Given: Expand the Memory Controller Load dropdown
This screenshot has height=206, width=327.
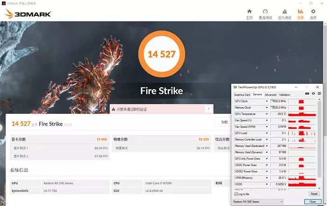Looking at the screenshot, I should [267, 140].
